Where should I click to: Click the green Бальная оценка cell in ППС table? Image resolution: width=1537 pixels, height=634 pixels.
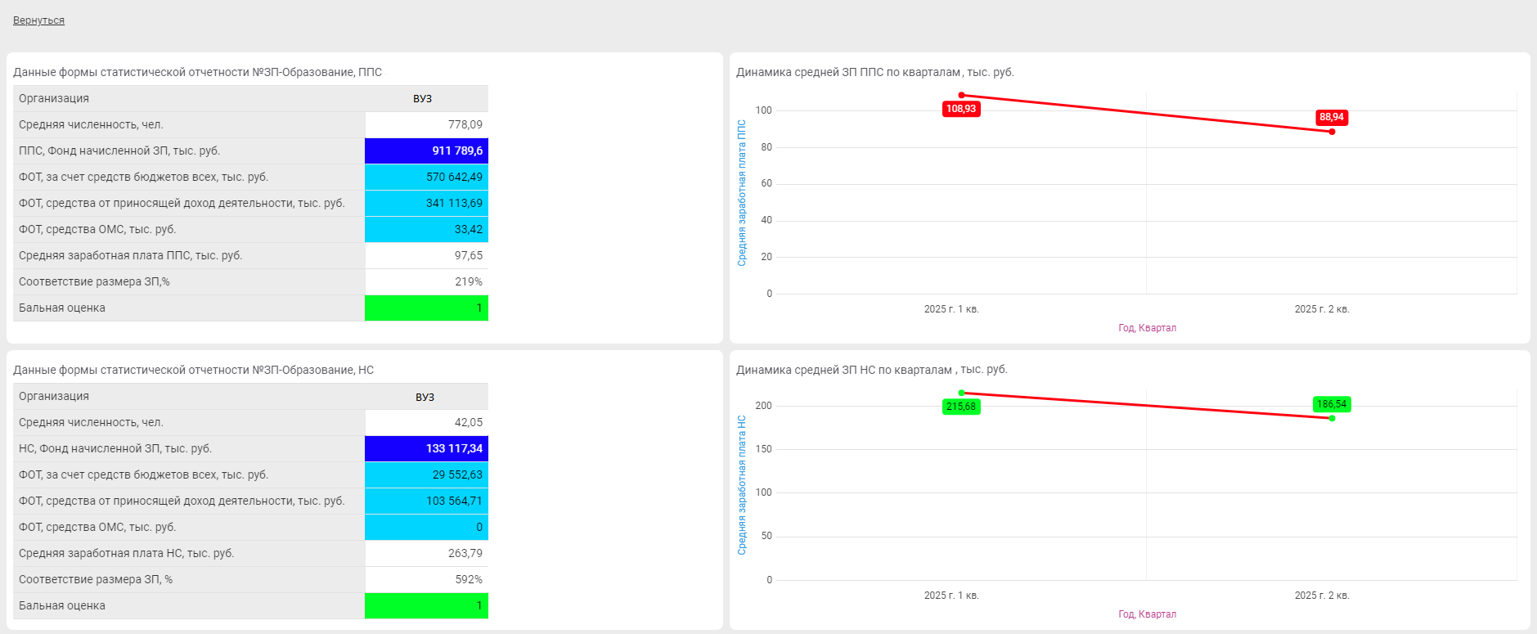pyautogui.click(x=426, y=308)
